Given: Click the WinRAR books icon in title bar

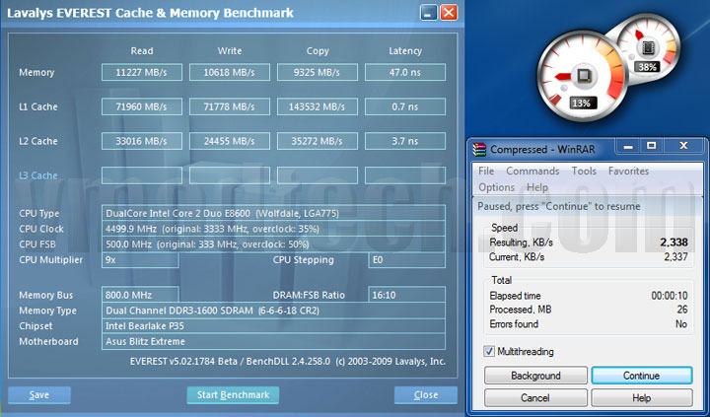Looking at the screenshot, I should pos(479,149).
